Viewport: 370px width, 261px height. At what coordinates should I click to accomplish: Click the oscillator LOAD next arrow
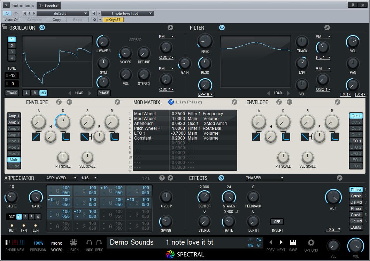point(90,93)
